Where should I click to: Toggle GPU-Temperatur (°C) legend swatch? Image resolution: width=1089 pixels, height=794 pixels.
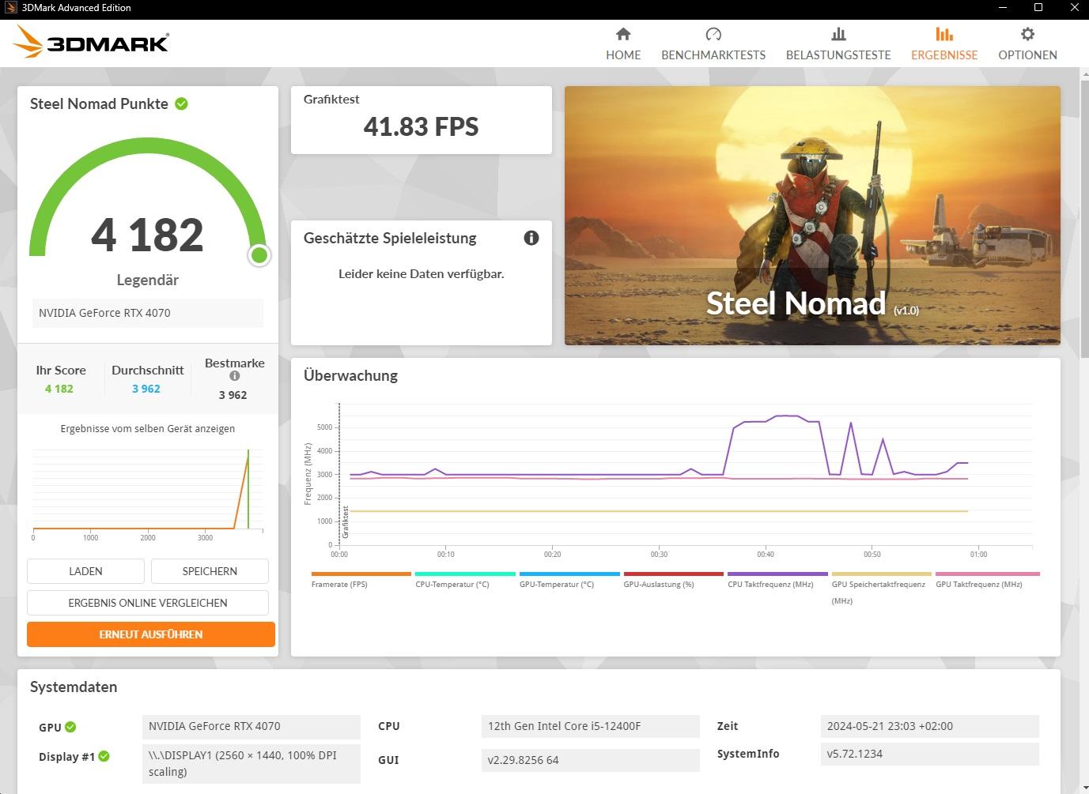(569, 574)
